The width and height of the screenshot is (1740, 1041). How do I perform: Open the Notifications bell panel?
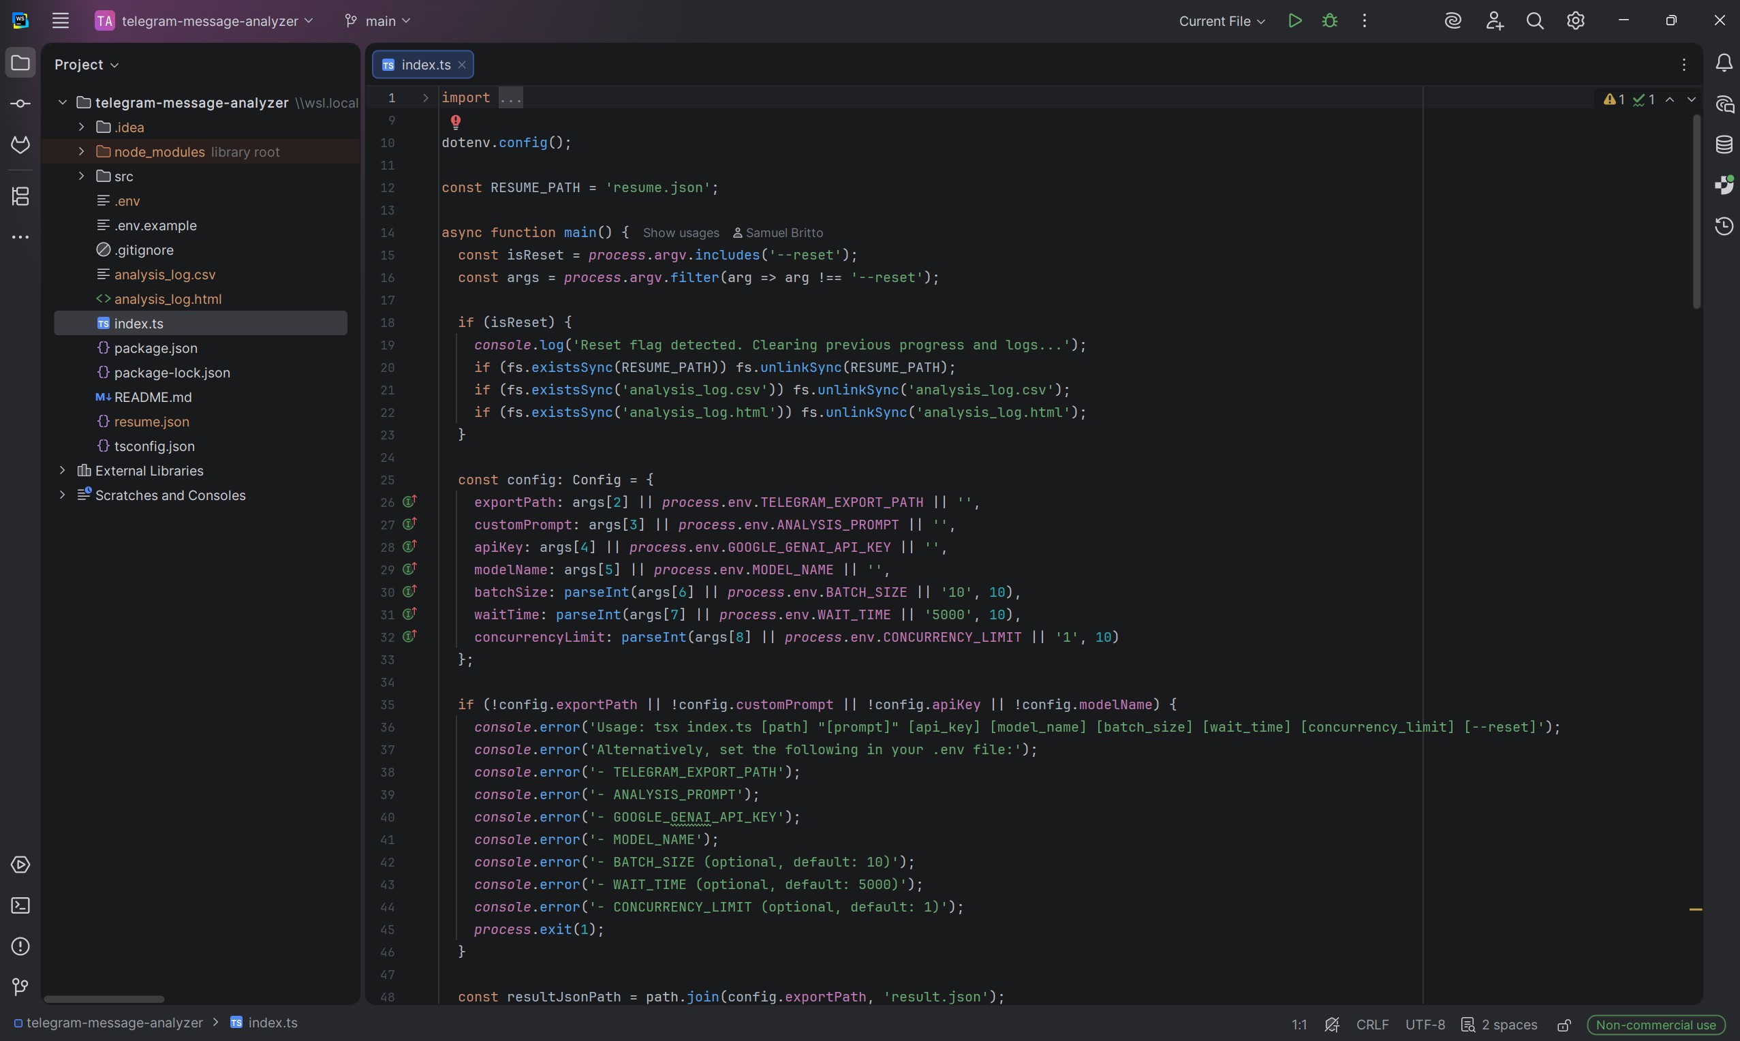[1724, 64]
